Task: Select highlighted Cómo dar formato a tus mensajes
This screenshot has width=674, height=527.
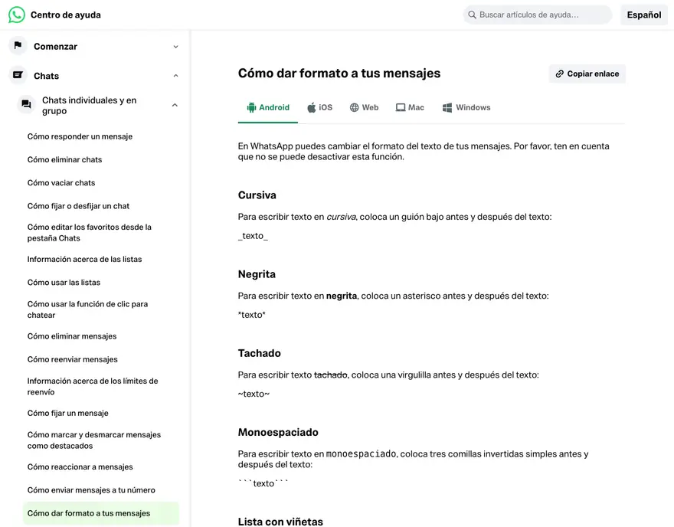Action: (x=101, y=513)
